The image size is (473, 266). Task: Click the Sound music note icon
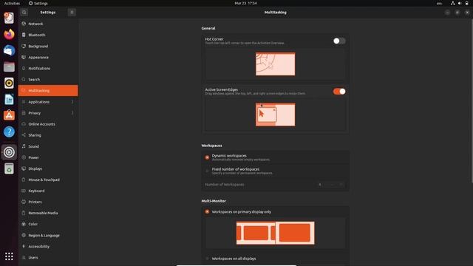point(24,146)
